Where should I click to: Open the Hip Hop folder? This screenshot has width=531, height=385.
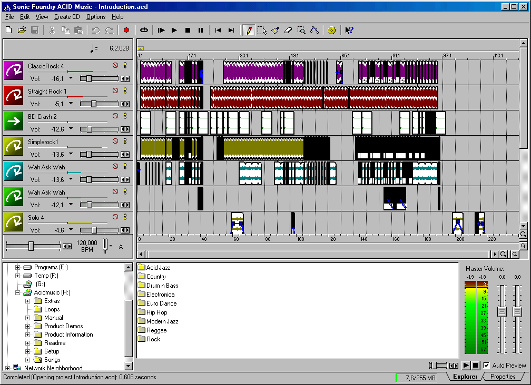coord(156,312)
